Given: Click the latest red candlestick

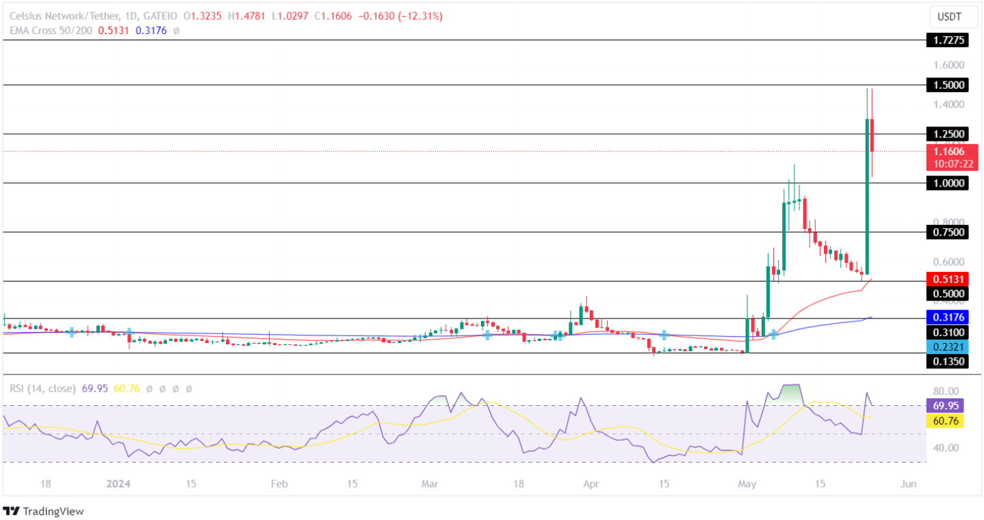Looking at the screenshot, I should (872, 135).
